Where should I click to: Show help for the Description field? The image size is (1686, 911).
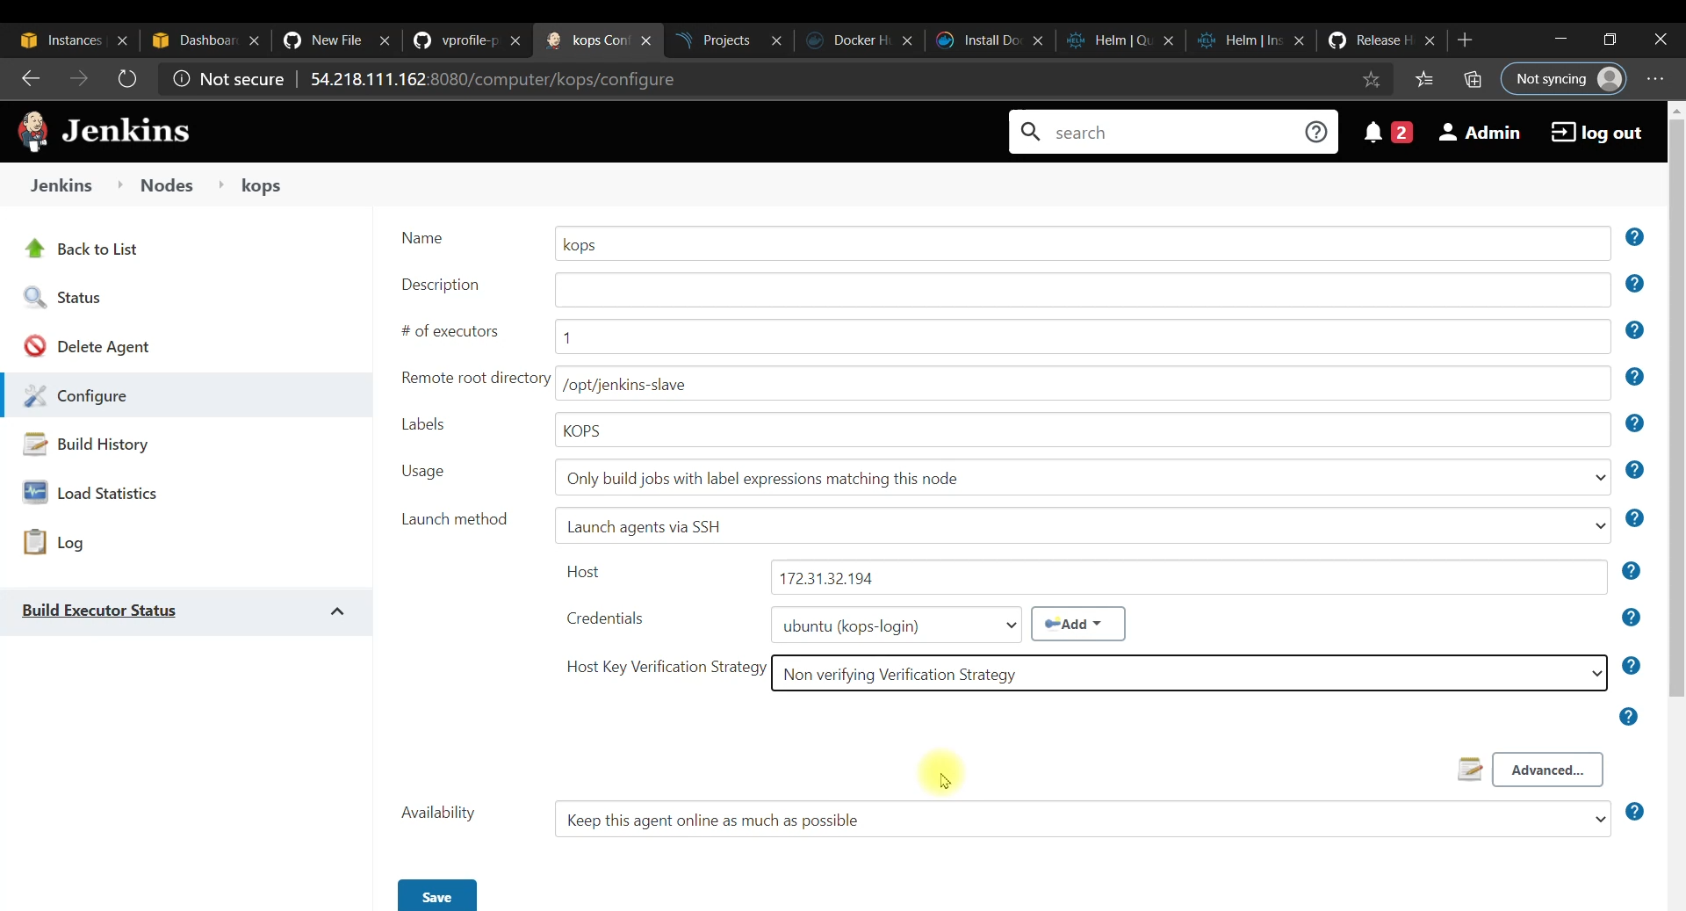pyautogui.click(x=1634, y=284)
